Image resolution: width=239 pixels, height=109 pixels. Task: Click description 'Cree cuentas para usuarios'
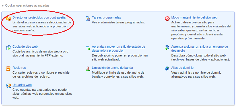[x=42, y=94]
